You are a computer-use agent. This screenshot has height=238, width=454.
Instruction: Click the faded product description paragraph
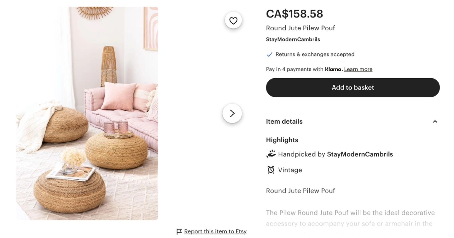coord(350,218)
